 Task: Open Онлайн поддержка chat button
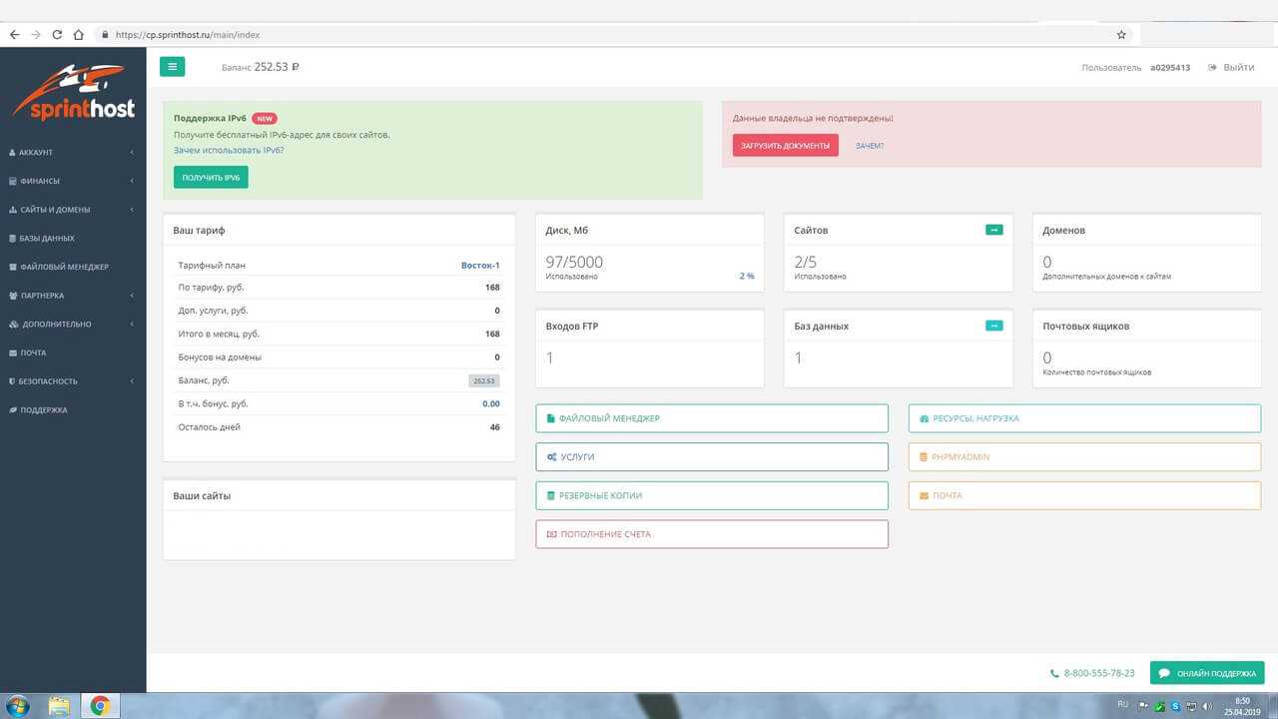pos(1207,673)
